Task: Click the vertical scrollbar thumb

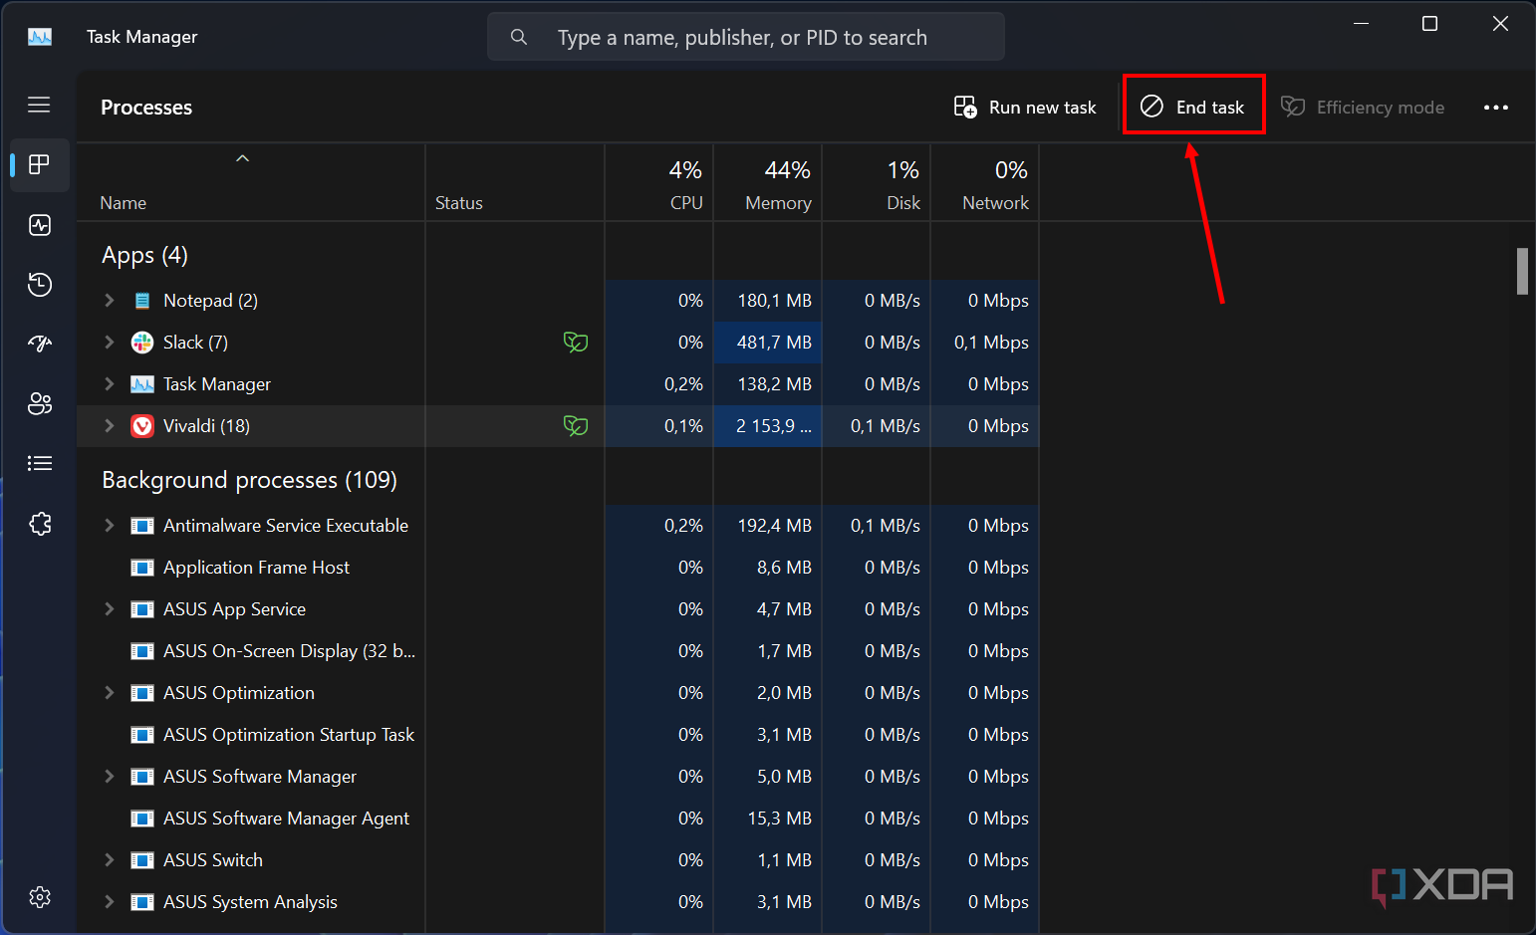Action: click(x=1522, y=271)
